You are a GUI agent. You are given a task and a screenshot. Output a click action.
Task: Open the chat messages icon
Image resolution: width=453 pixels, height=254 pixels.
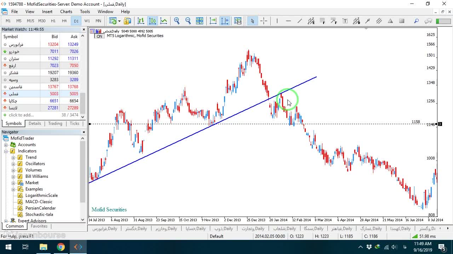(428, 21)
